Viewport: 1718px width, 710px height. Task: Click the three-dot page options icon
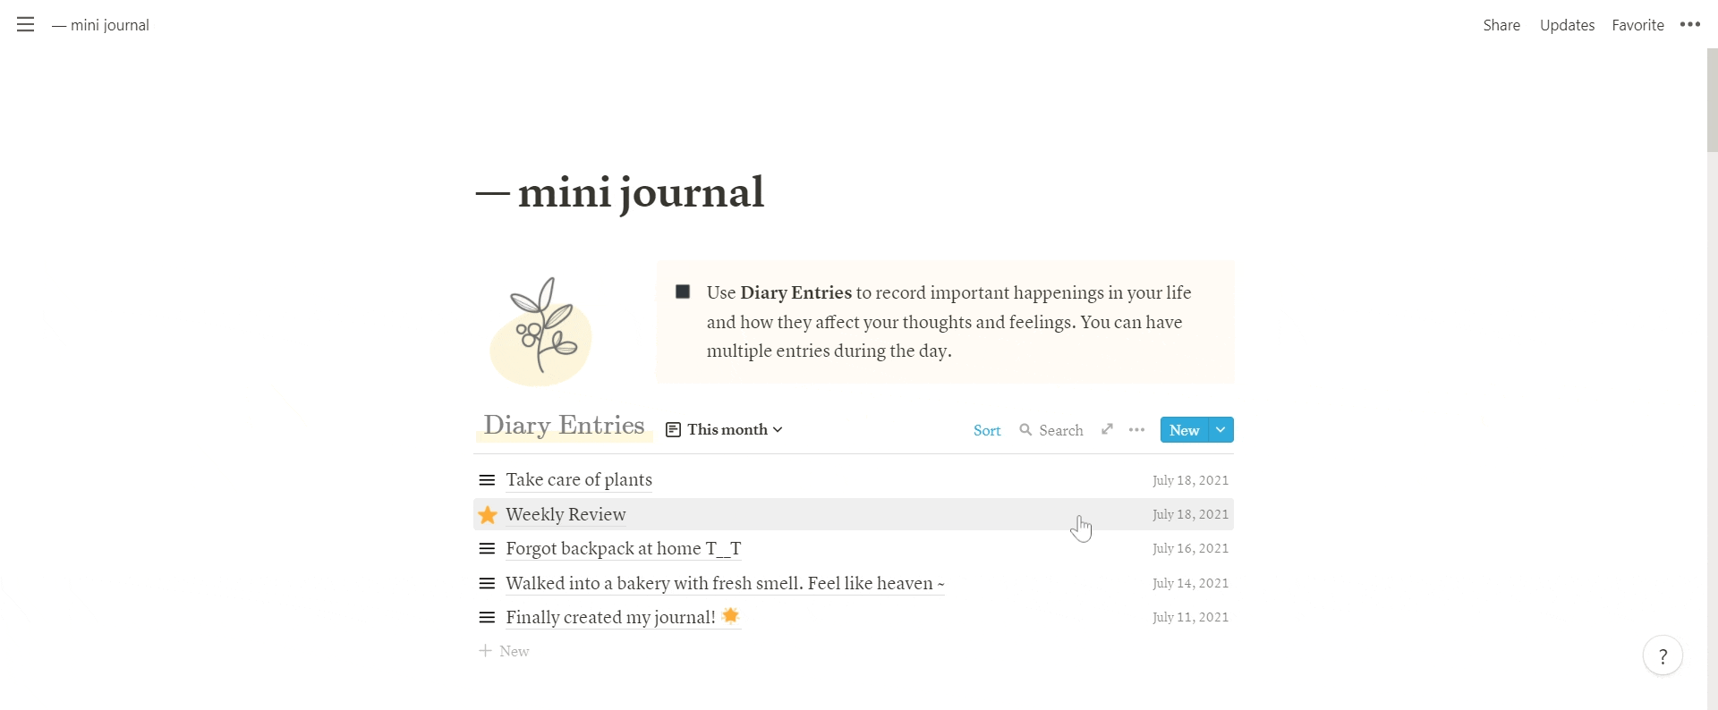pos(1689,25)
